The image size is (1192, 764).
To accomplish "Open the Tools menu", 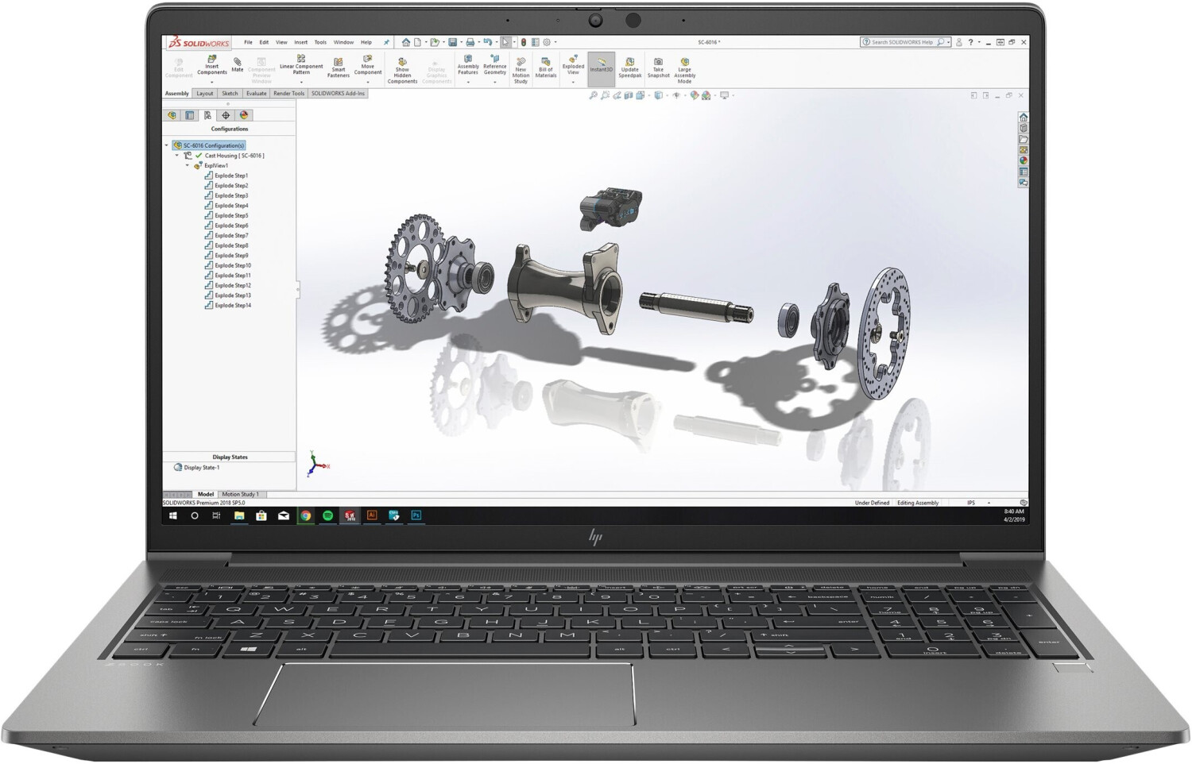I will (x=319, y=42).
